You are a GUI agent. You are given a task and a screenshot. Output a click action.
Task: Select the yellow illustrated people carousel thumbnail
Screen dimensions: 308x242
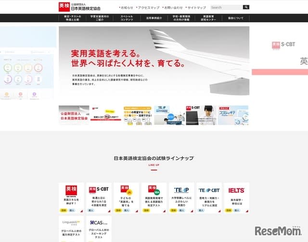point(138,115)
